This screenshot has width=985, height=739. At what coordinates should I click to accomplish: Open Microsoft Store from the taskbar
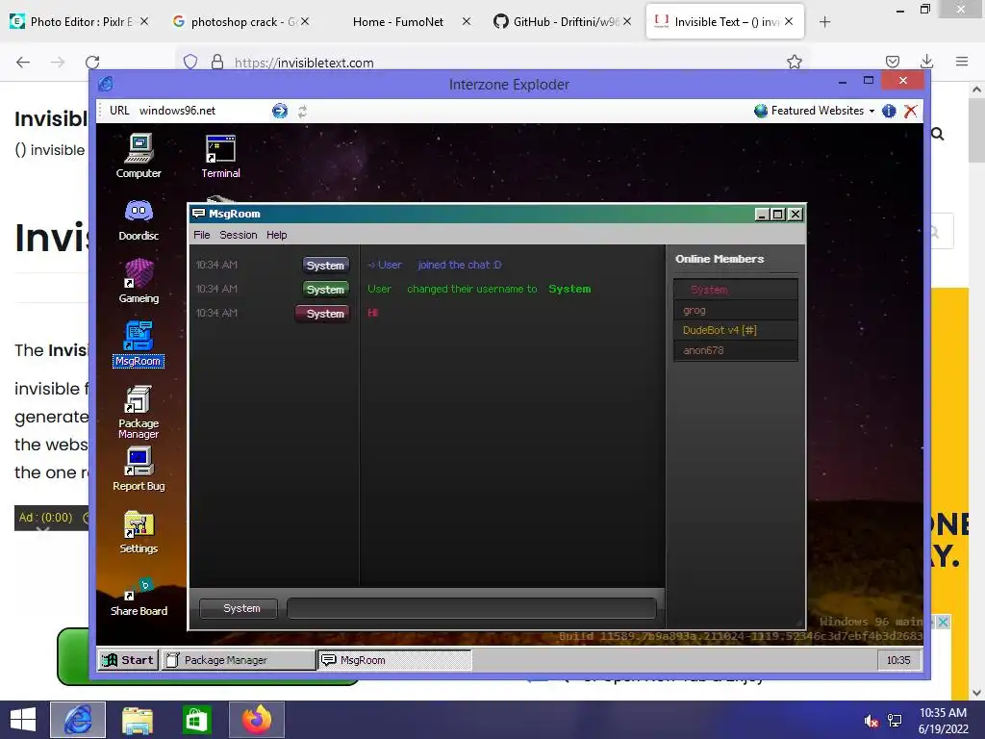pyautogui.click(x=196, y=720)
